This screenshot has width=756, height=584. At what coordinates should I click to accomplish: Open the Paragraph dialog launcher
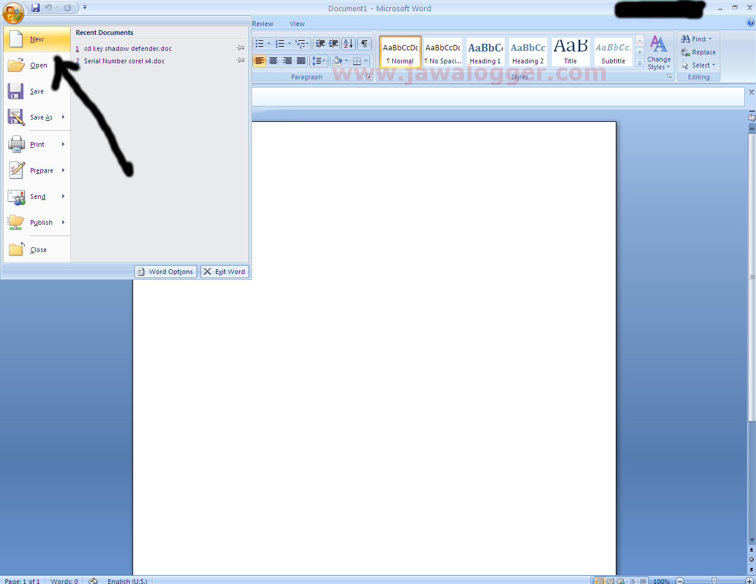pyautogui.click(x=369, y=77)
